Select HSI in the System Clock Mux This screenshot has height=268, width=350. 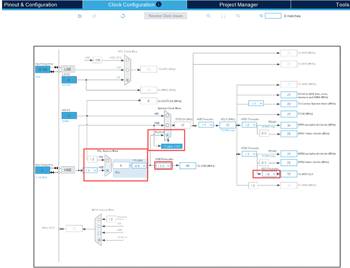(x=167, y=116)
